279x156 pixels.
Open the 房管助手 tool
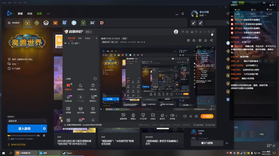81,87
